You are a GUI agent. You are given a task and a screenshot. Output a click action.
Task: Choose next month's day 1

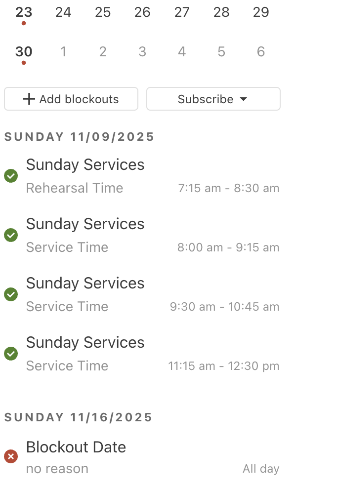(x=63, y=52)
